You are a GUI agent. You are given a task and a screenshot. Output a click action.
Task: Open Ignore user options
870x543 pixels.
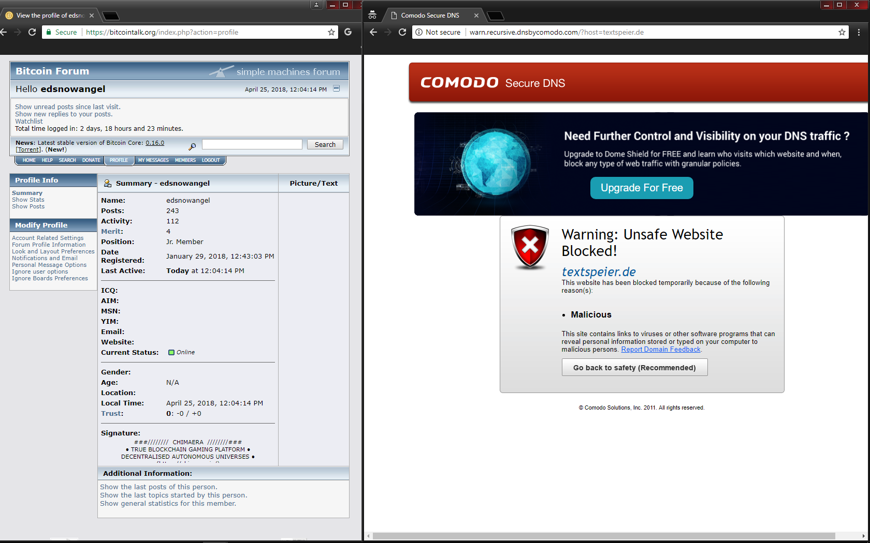[x=40, y=271]
